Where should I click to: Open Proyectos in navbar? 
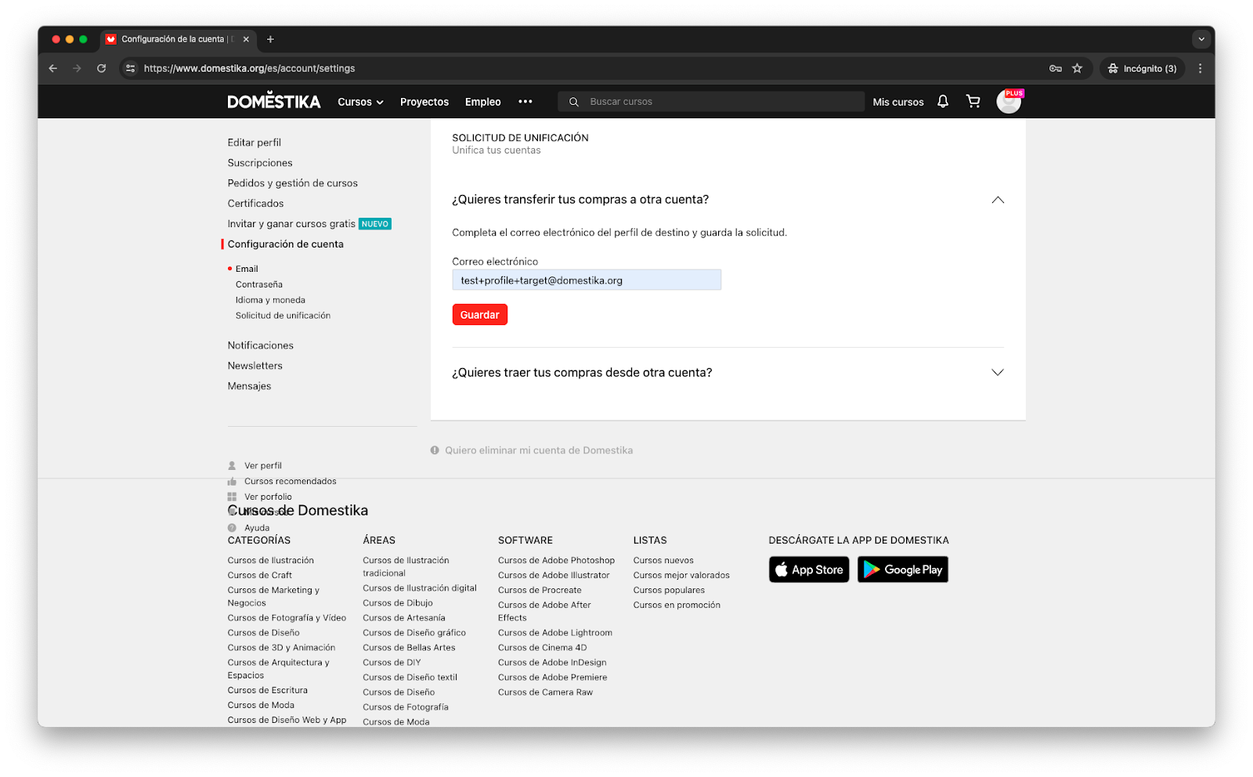(x=424, y=102)
